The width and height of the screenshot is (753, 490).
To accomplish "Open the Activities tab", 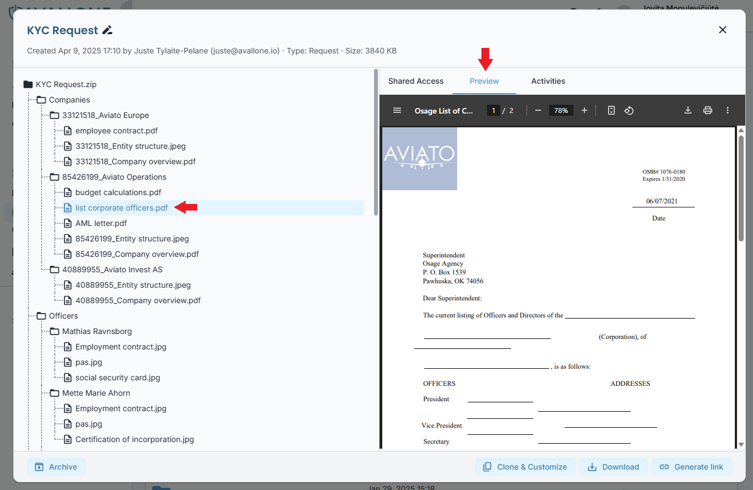I will click(x=548, y=81).
